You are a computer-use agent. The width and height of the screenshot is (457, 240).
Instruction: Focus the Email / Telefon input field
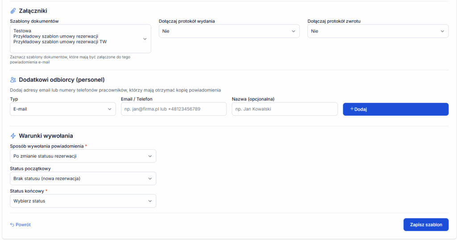click(174, 109)
